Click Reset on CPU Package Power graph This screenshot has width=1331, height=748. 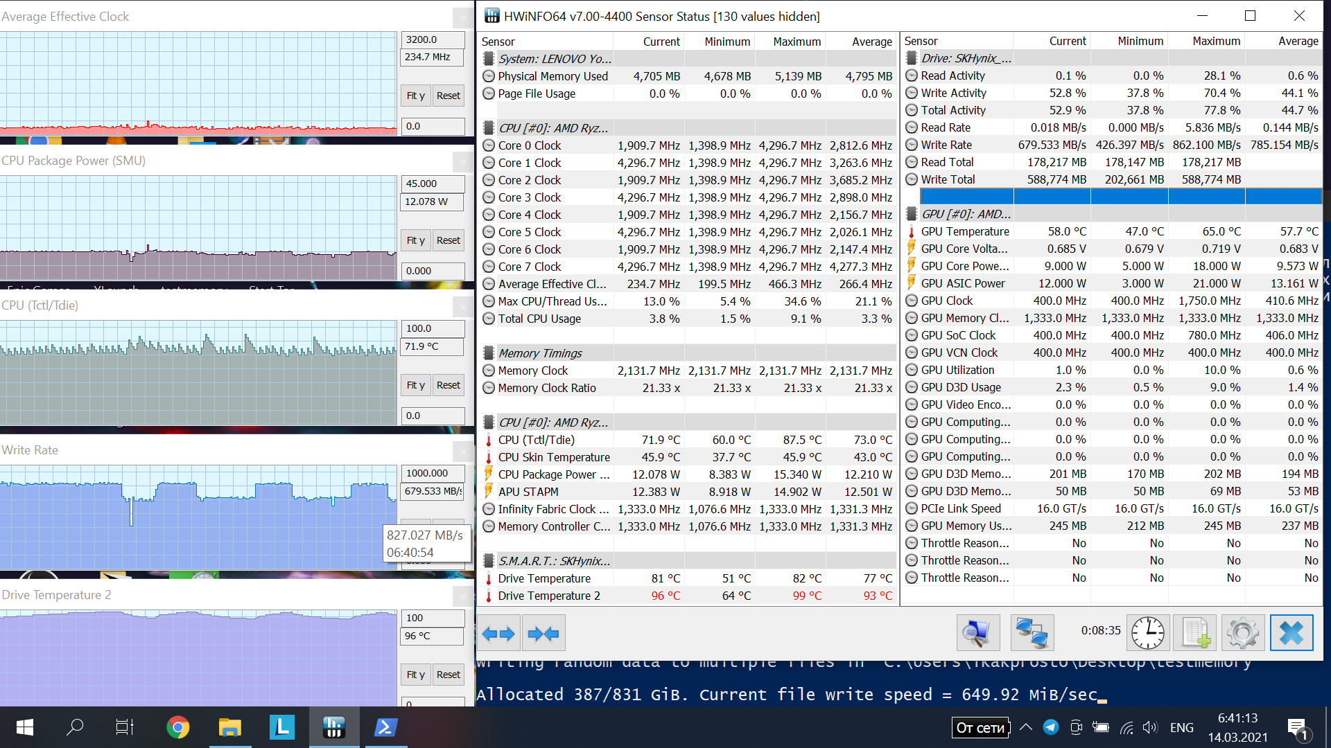coord(449,240)
